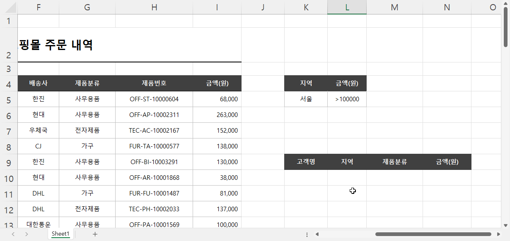Image resolution: width=510 pixels, height=241 pixels.
Task: Select column K header
Action: pos(306,7)
